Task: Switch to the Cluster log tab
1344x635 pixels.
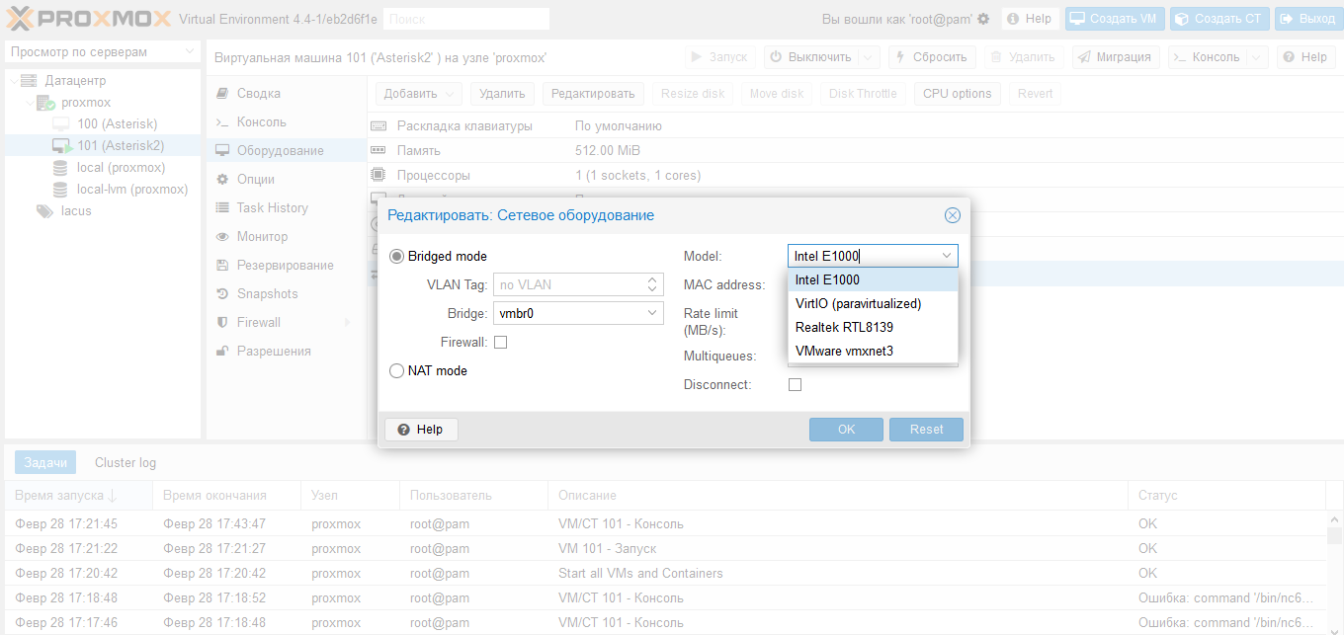Action: coord(126,462)
